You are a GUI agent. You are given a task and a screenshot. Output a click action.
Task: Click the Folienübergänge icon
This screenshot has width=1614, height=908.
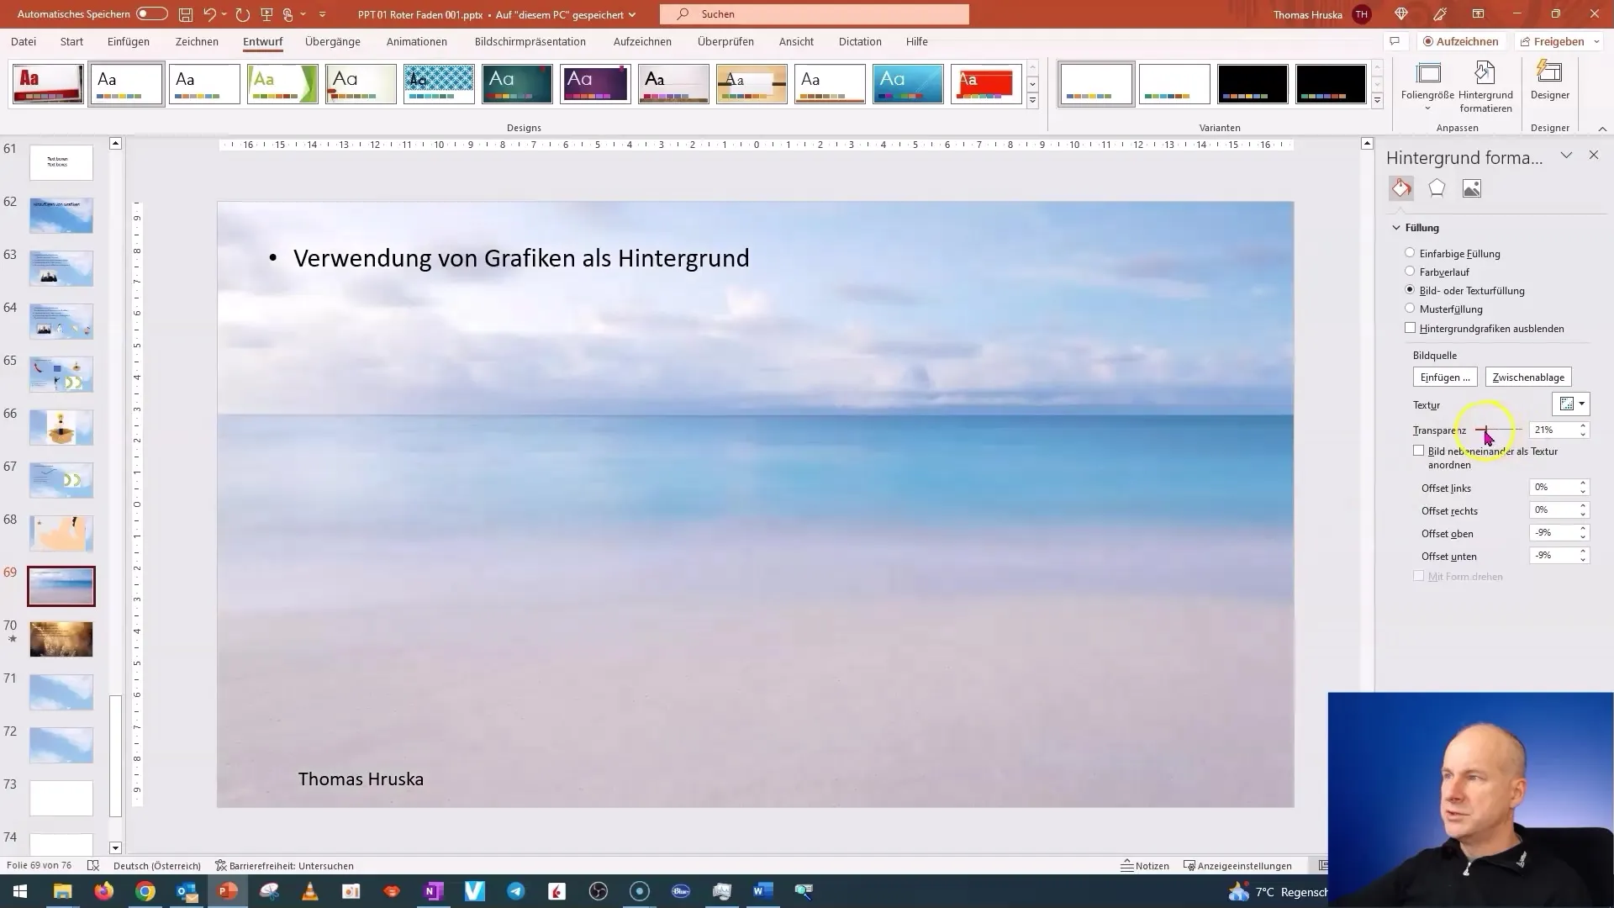click(x=333, y=41)
